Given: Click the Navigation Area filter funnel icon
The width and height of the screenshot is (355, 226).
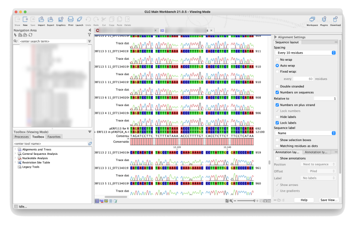Looking at the screenshot, I should 89,35.
